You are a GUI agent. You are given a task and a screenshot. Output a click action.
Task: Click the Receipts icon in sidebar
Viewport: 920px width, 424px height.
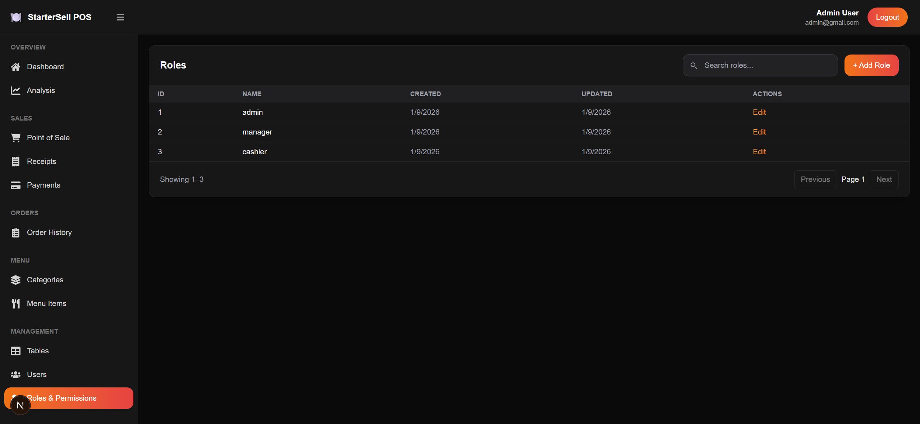(x=15, y=161)
